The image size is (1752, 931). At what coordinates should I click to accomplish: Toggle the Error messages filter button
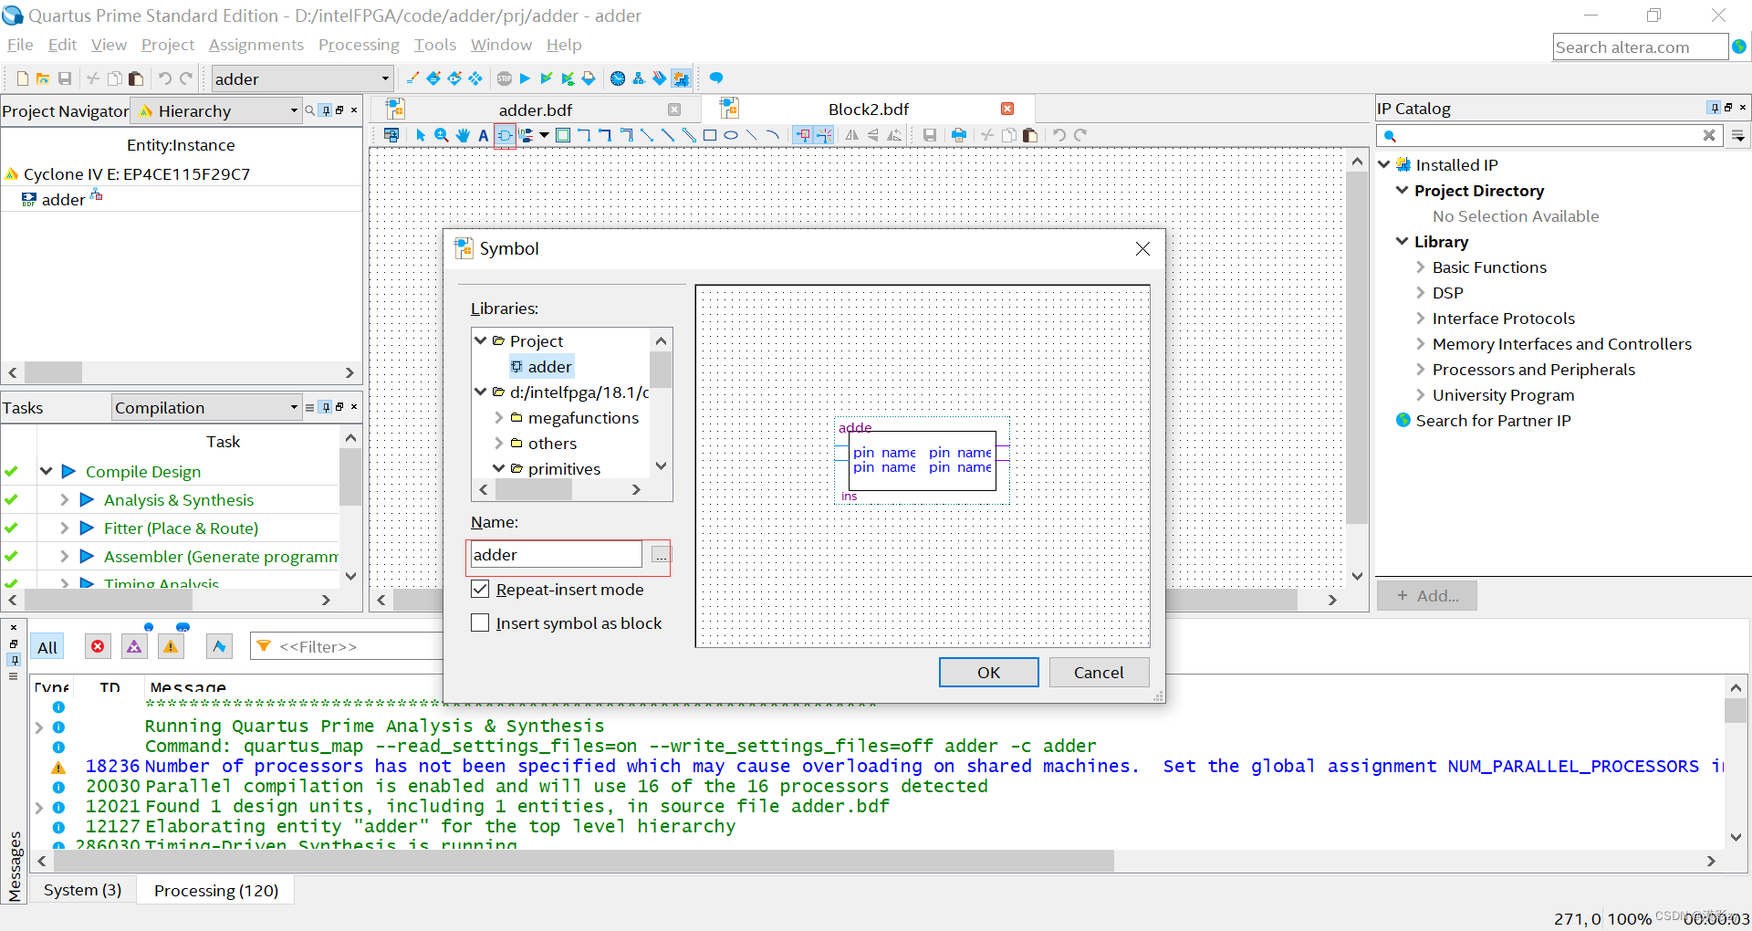tap(98, 646)
